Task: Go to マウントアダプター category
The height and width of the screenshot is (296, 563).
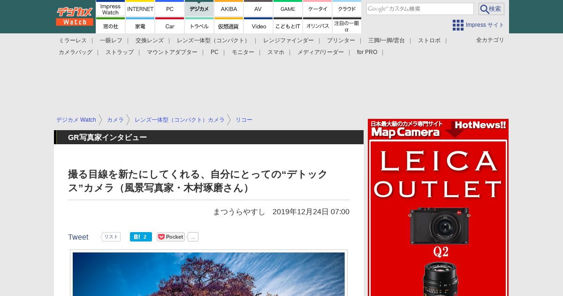Action: click(172, 52)
